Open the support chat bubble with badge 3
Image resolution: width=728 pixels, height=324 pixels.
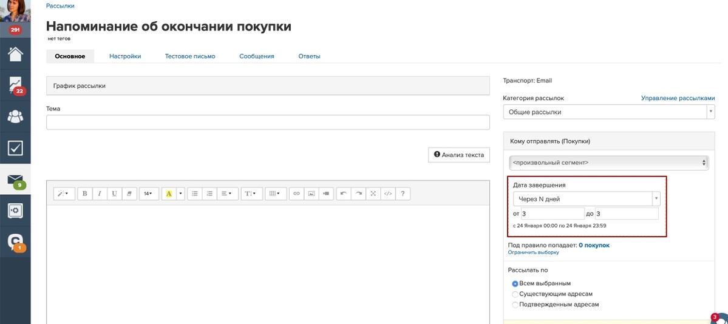click(721, 319)
